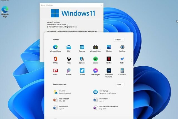
Task: Open the To Do app
Action: 122,60
